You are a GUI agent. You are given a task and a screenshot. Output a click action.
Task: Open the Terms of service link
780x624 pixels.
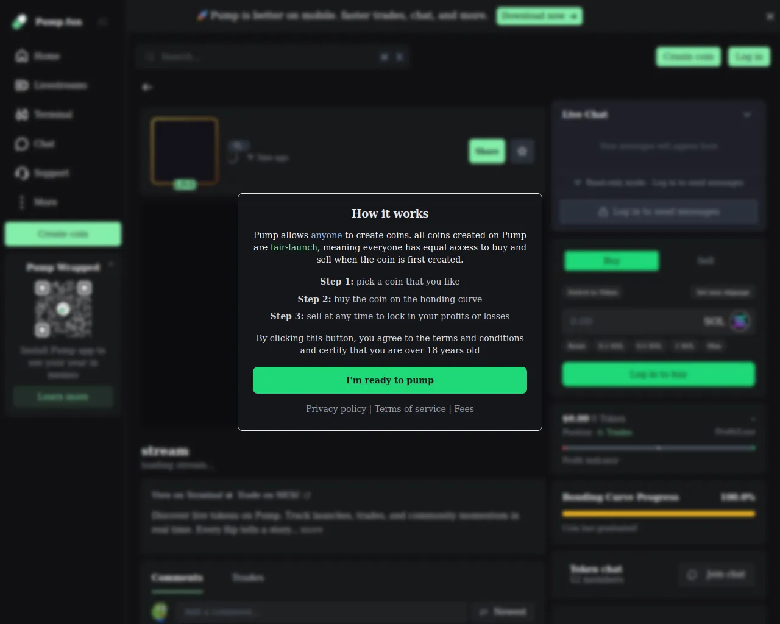click(410, 409)
